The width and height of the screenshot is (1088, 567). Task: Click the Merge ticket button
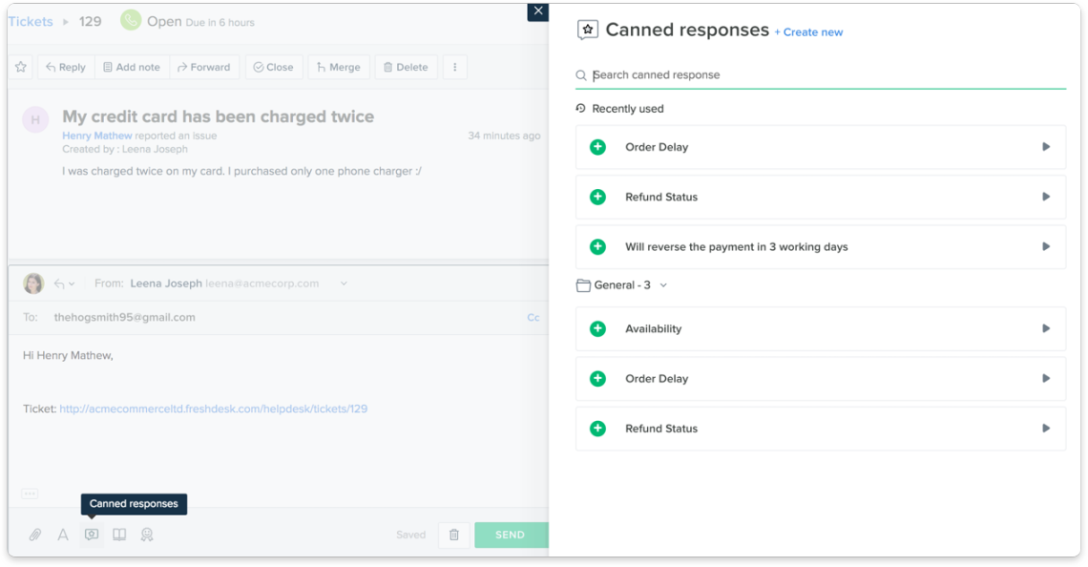[338, 67]
